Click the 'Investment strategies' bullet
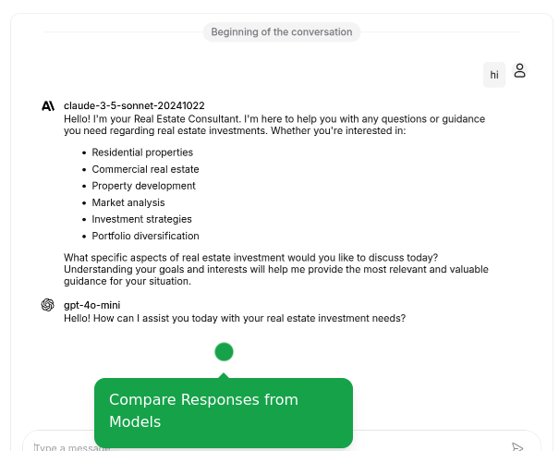559x451 pixels. [x=142, y=219]
